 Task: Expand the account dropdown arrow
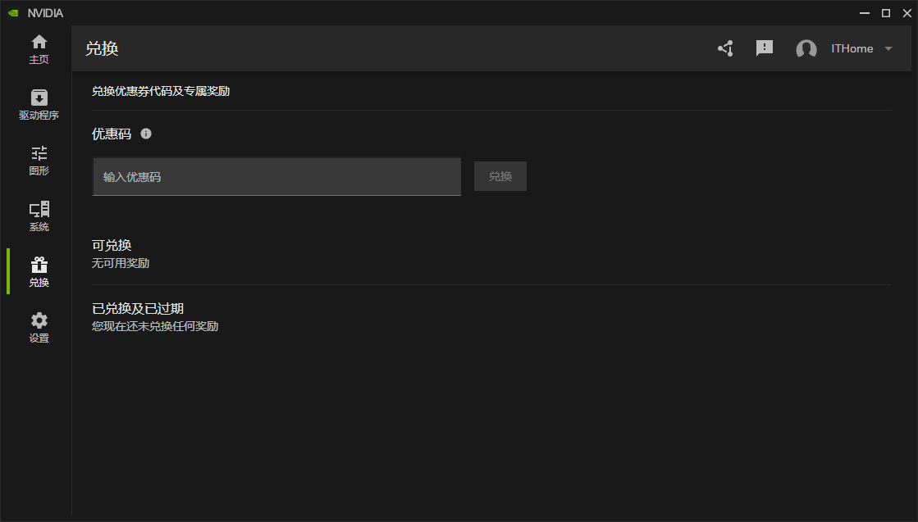[x=888, y=49]
